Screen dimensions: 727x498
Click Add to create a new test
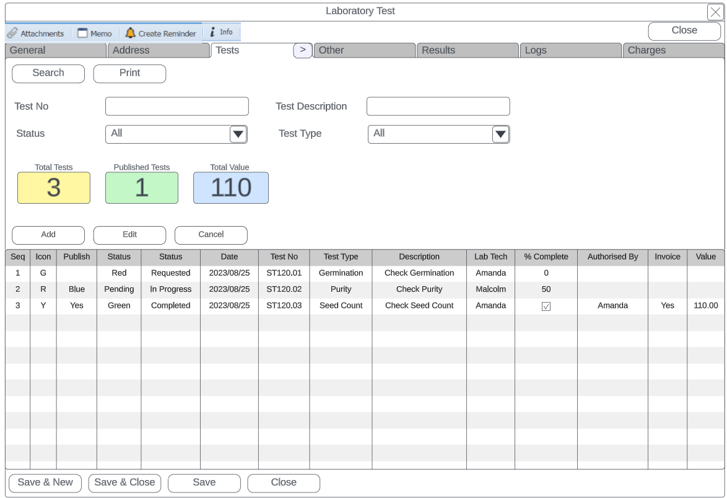pyautogui.click(x=48, y=235)
